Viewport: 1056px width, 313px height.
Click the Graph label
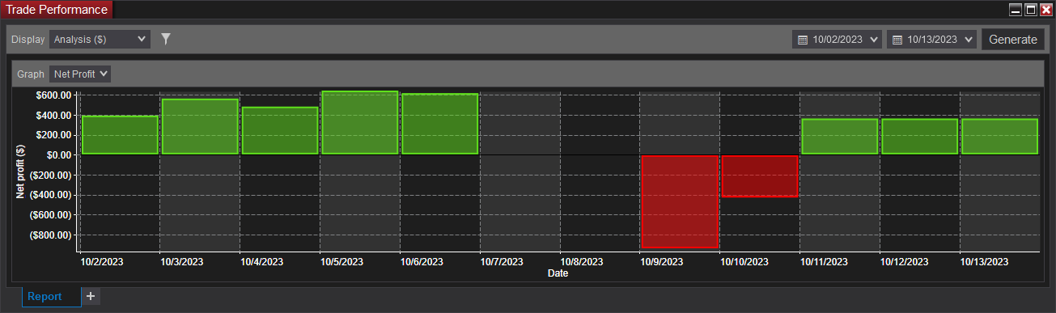[x=31, y=74]
